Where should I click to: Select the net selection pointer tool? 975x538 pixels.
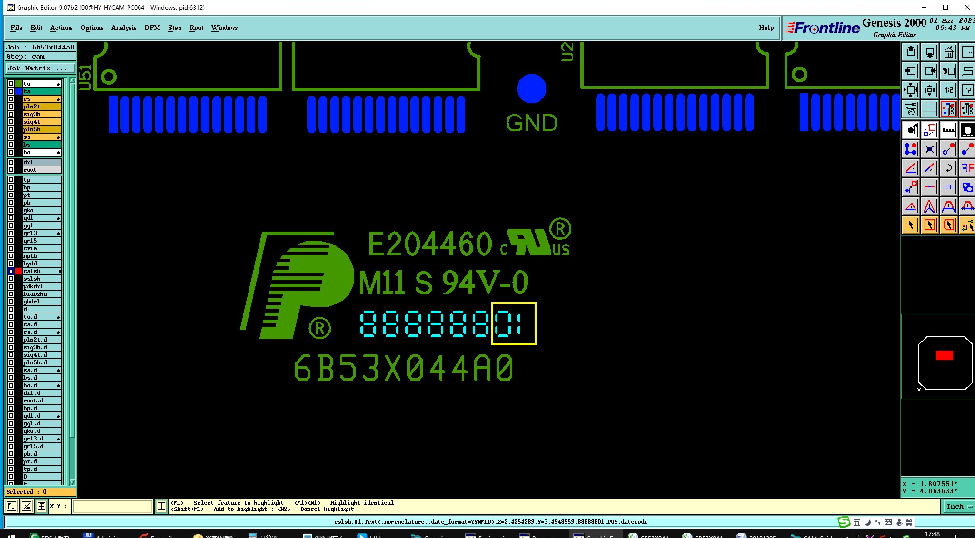tap(967, 225)
